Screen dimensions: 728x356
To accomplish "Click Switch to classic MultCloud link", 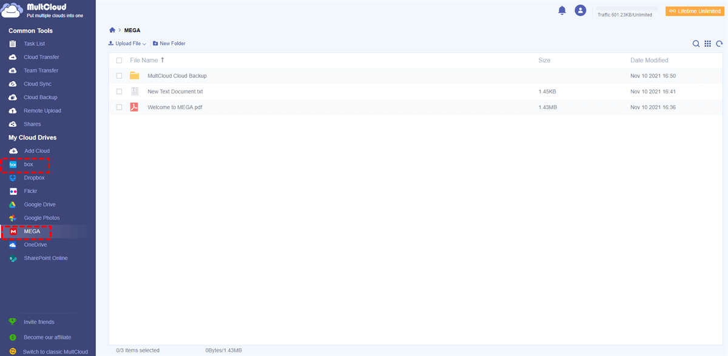I will [55, 352].
